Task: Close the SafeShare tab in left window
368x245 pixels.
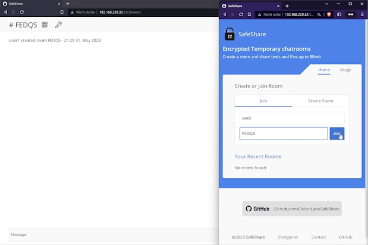Action: pyautogui.click(x=59, y=4)
